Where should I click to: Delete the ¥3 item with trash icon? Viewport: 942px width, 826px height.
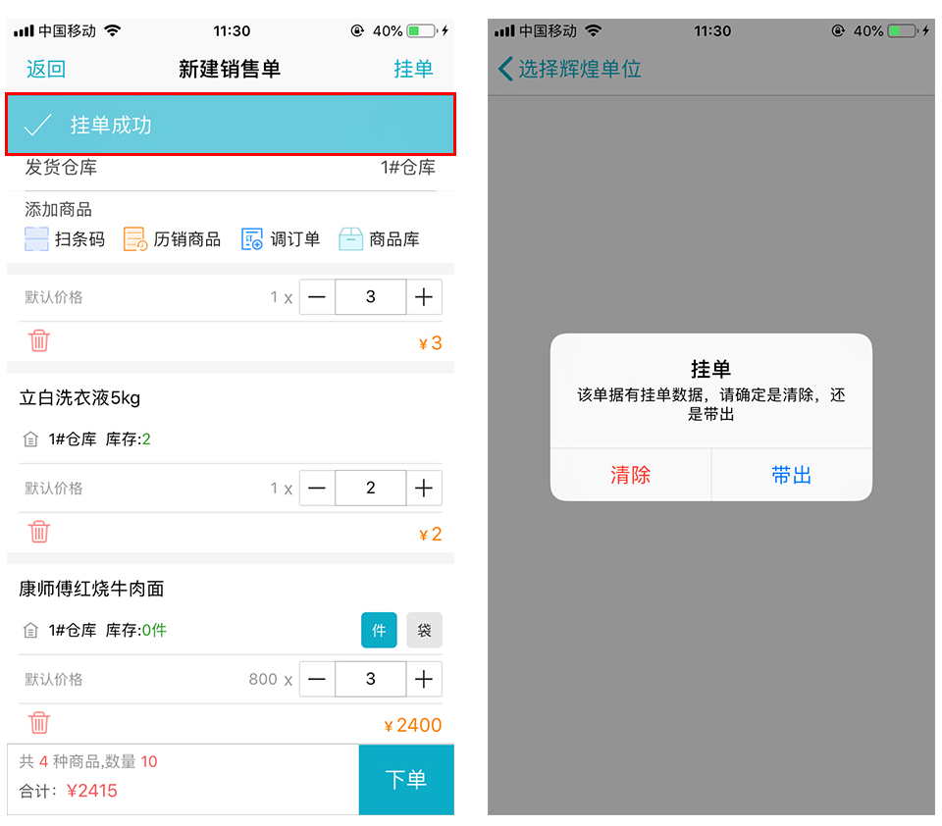point(39,340)
